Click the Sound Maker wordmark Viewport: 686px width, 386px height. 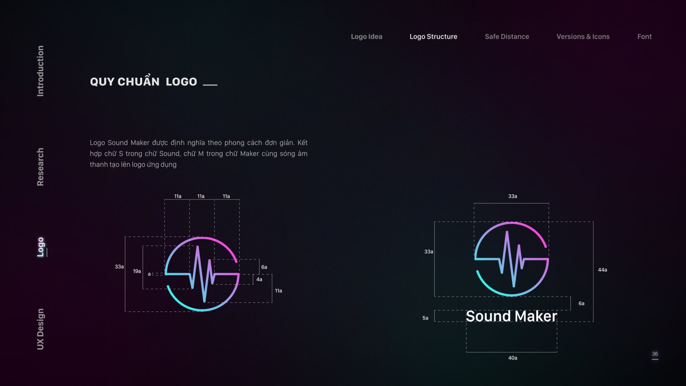tap(511, 316)
